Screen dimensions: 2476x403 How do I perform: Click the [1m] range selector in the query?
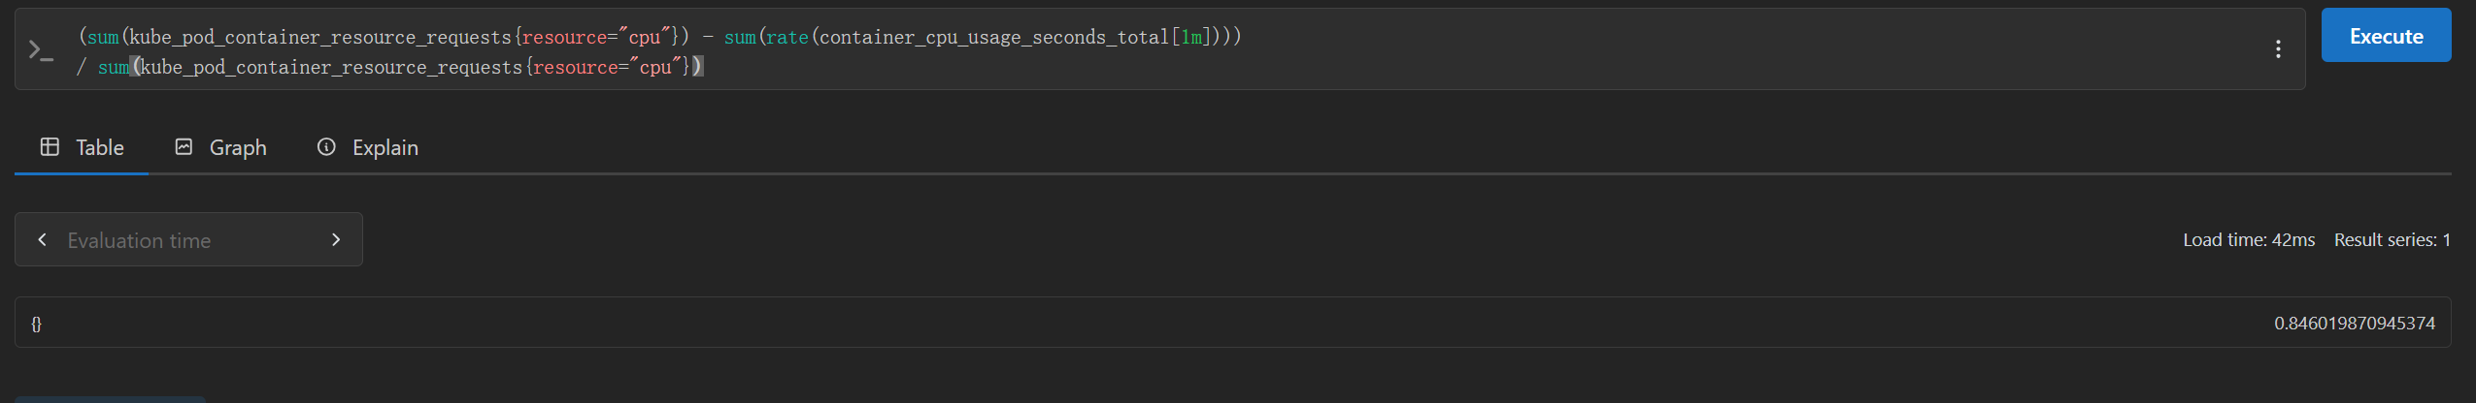(x=1190, y=37)
